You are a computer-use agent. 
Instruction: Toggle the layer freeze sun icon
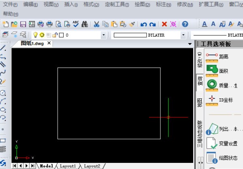click(42, 35)
